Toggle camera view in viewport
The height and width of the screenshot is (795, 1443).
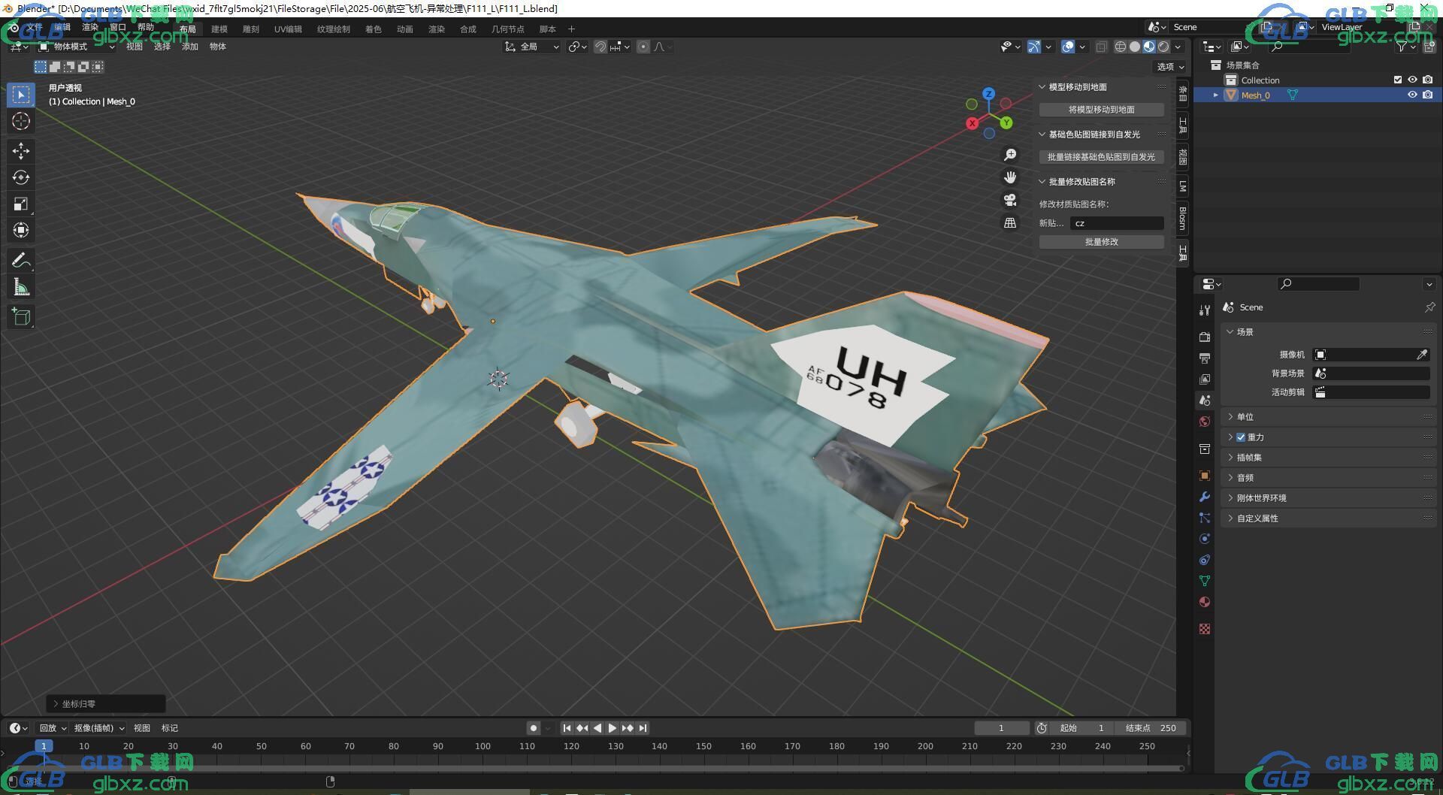(1010, 200)
